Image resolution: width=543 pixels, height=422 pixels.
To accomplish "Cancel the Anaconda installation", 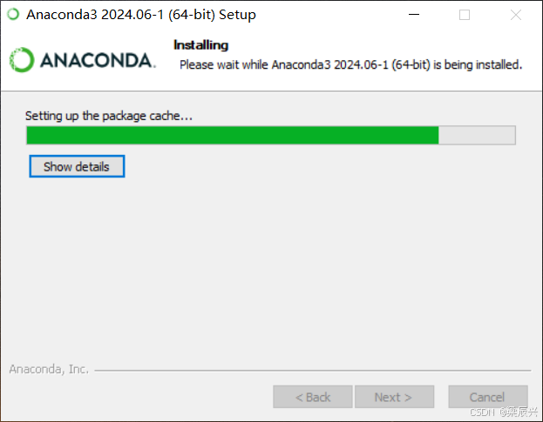I will point(488,397).
